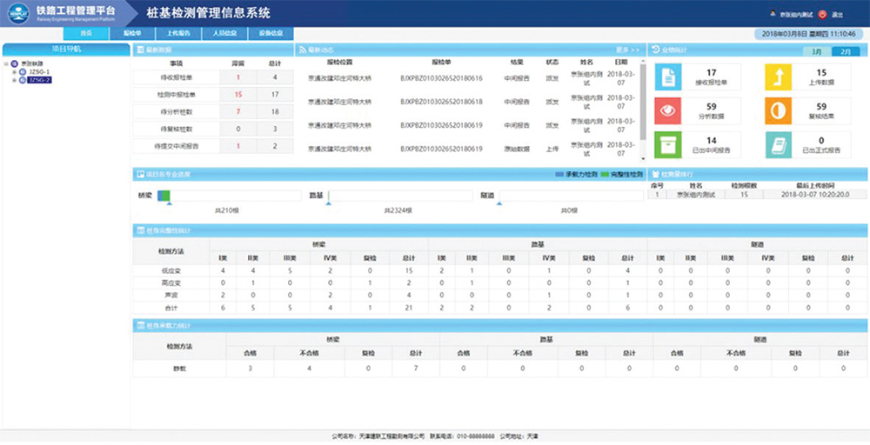Switch statistics to the 3月 tab

[817, 51]
